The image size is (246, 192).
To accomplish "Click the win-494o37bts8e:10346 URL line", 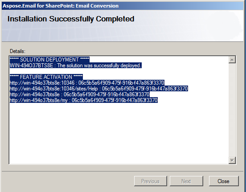I will pyautogui.click(x=87, y=83).
